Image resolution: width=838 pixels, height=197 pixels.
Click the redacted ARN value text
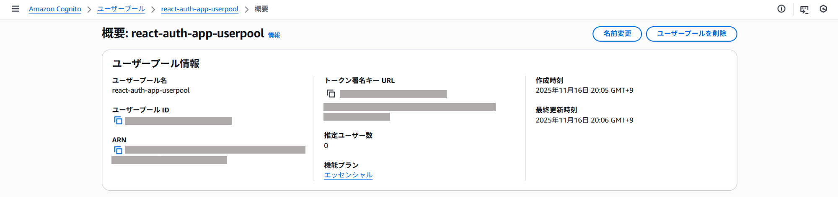(x=215, y=150)
